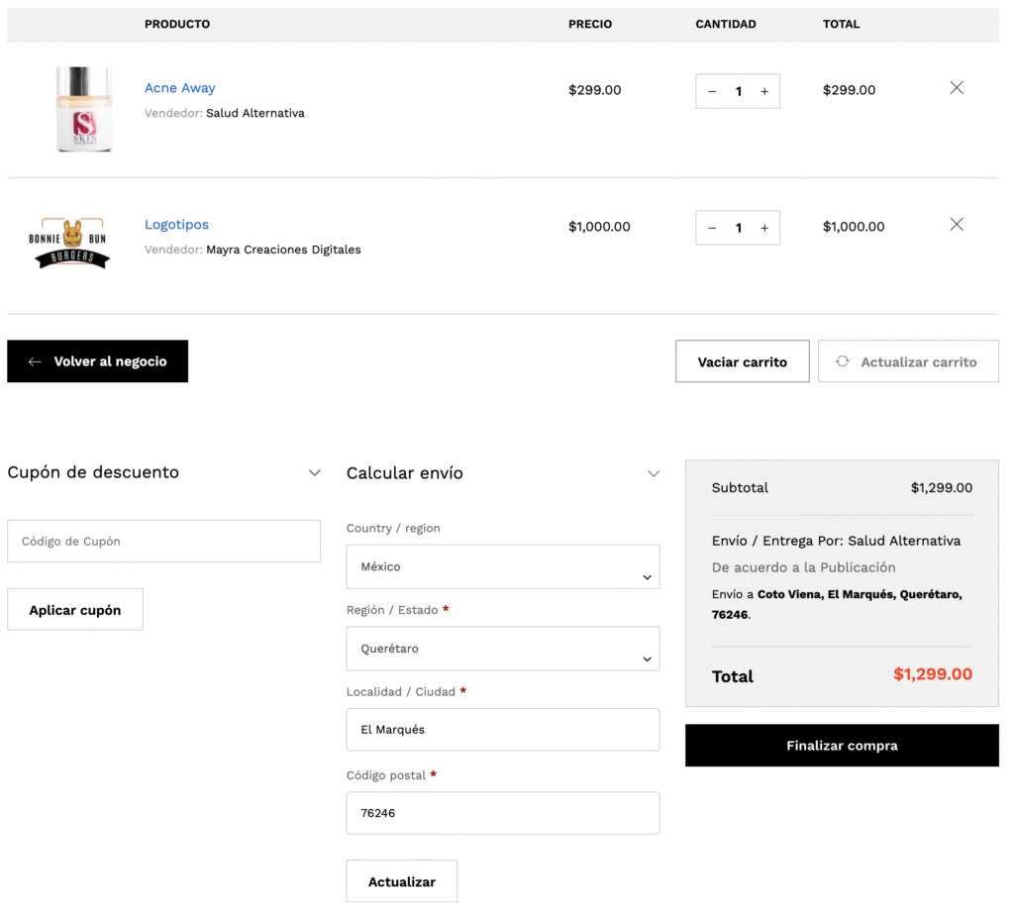Image resolution: width=1014 pixels, height=915 pixels.
Task: Open the Country / region dropdown
Action: pyautogui.click(x=502, y=567)
